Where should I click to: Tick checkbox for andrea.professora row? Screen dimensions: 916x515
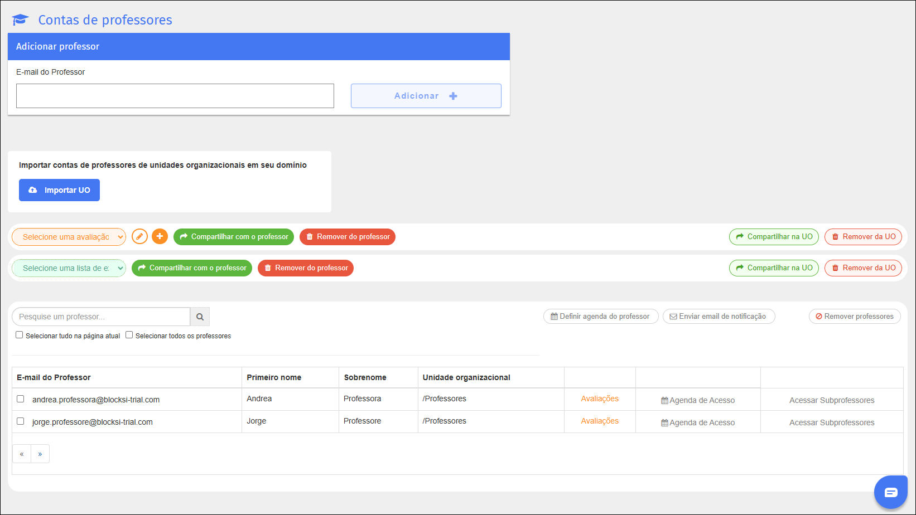tap(21, 399)
